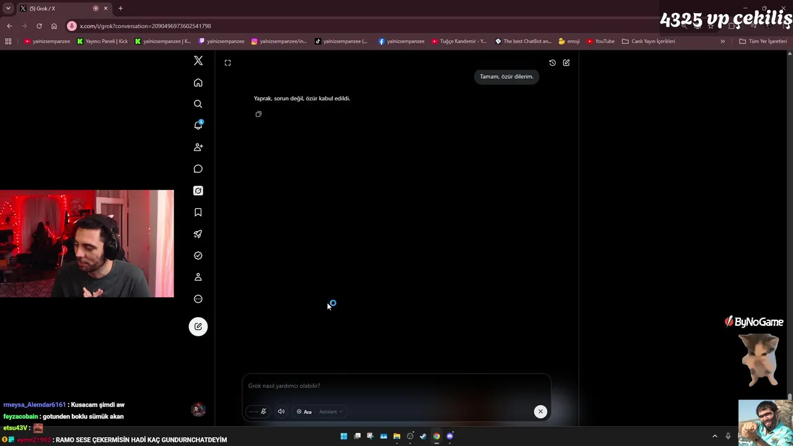This screenshot has width=793, height=446.
Task: Open 'Tüm Yer İşaretleri' bookmarks folder
Action: [x=763, y=42]
